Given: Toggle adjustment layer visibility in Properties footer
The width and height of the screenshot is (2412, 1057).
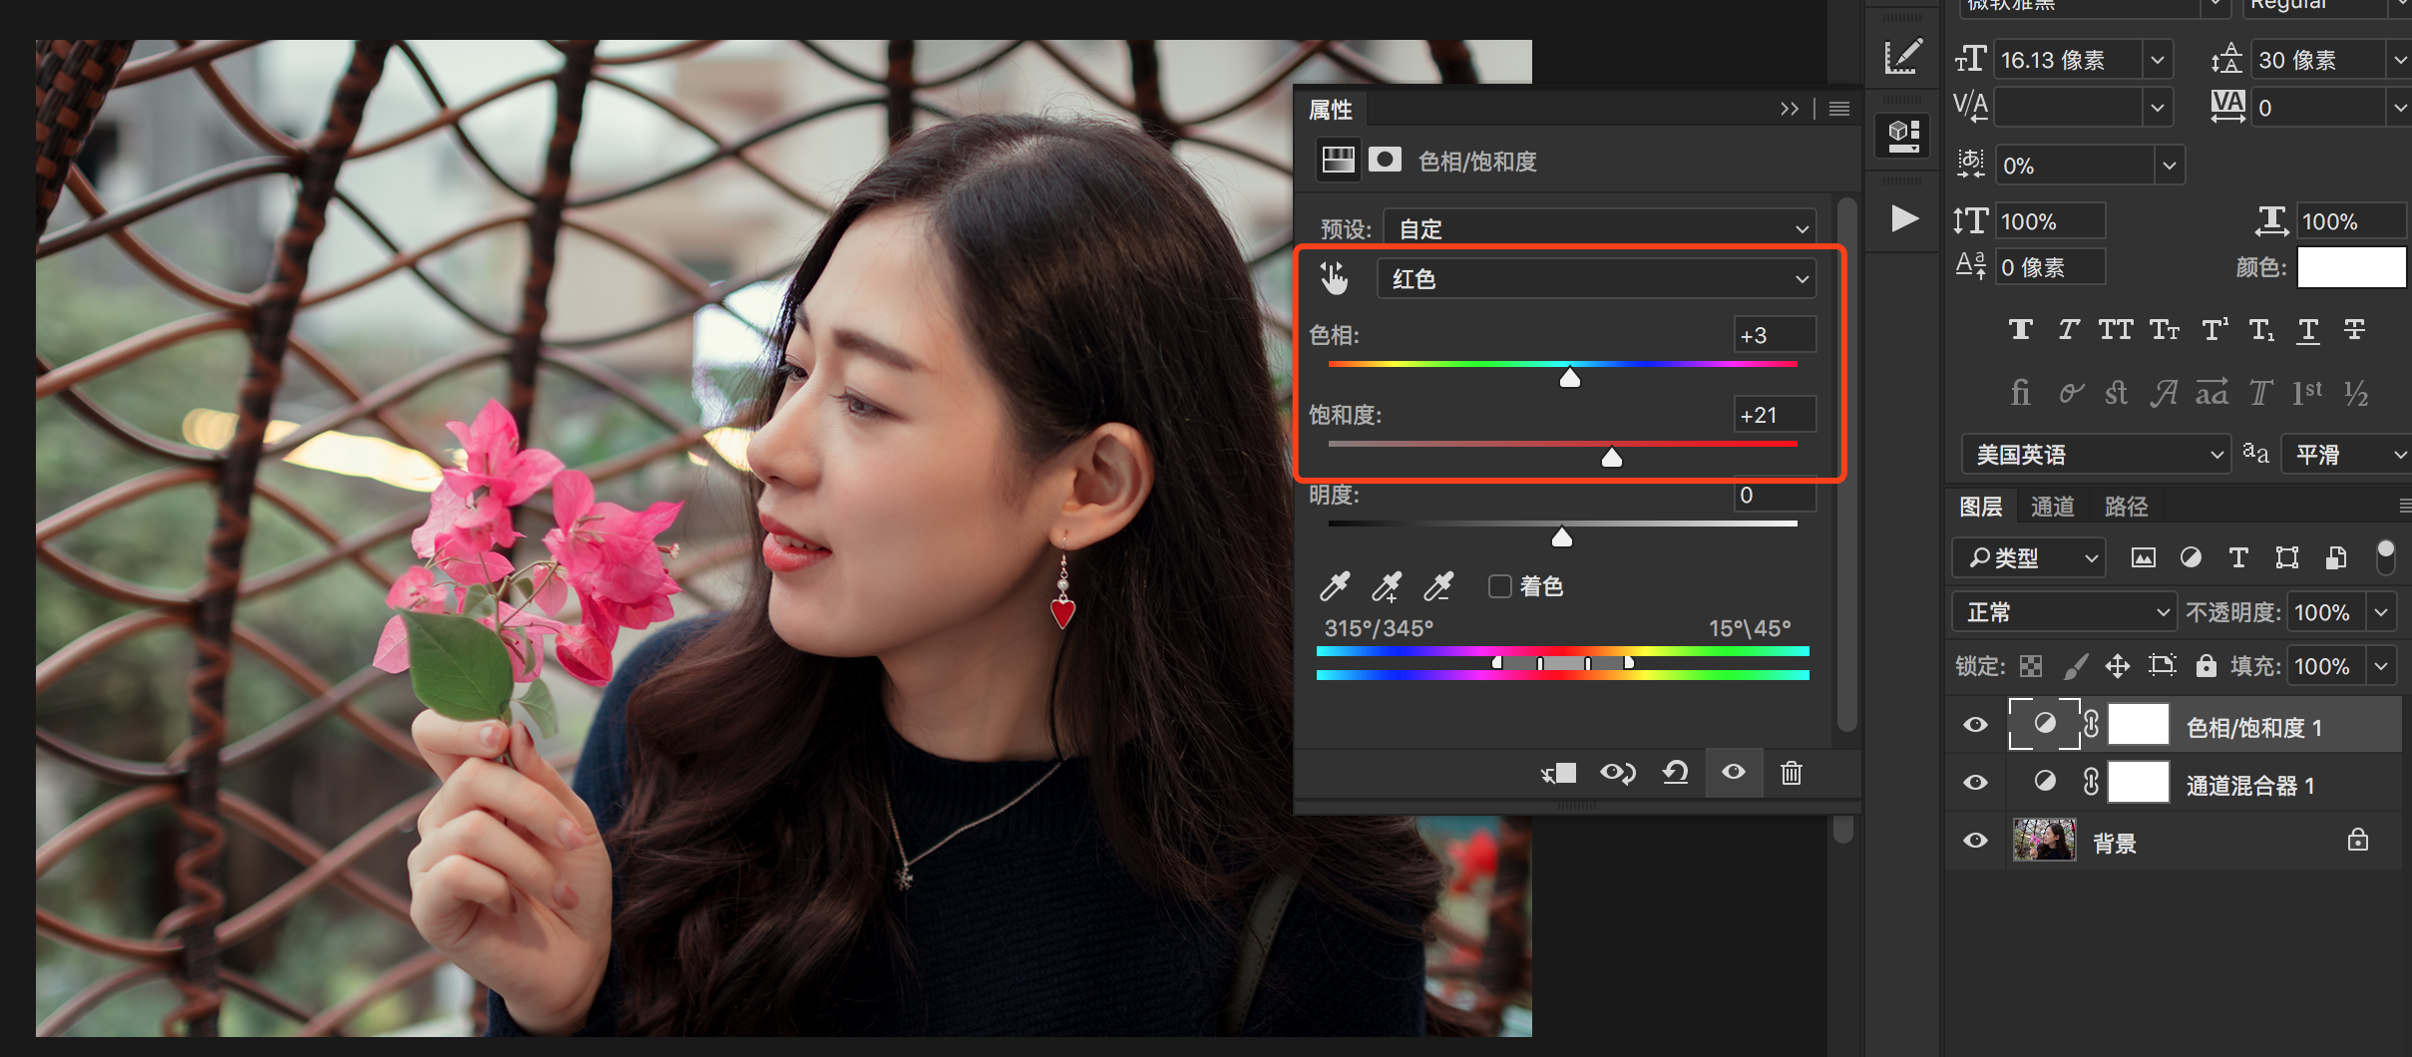Looking at the screenshot, I should click(1734, 773).
